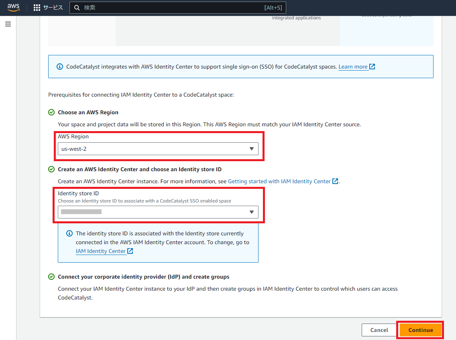The image size is (456, 340).
Task: Open Getting started with IAM Identity Center link
Action: [279, 181]
